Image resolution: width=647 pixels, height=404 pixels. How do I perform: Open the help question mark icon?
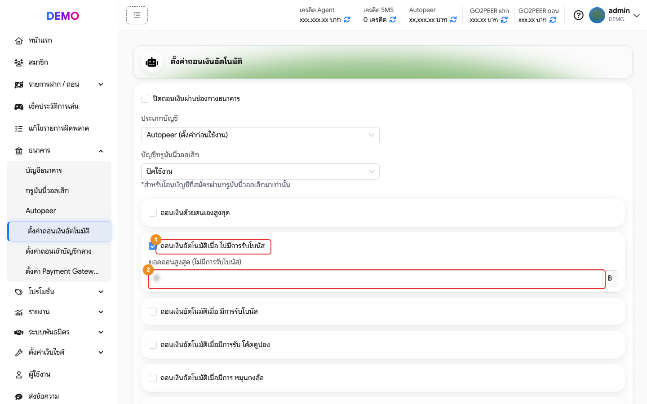click(579, 15)
